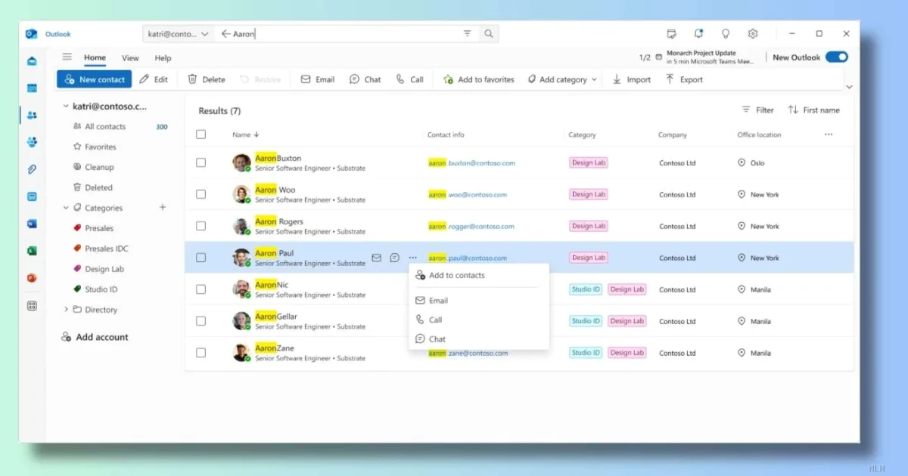The width and height of the screenshot is (908, 476).
Task: Collapse the Categories section
Action: click(67, 208)
